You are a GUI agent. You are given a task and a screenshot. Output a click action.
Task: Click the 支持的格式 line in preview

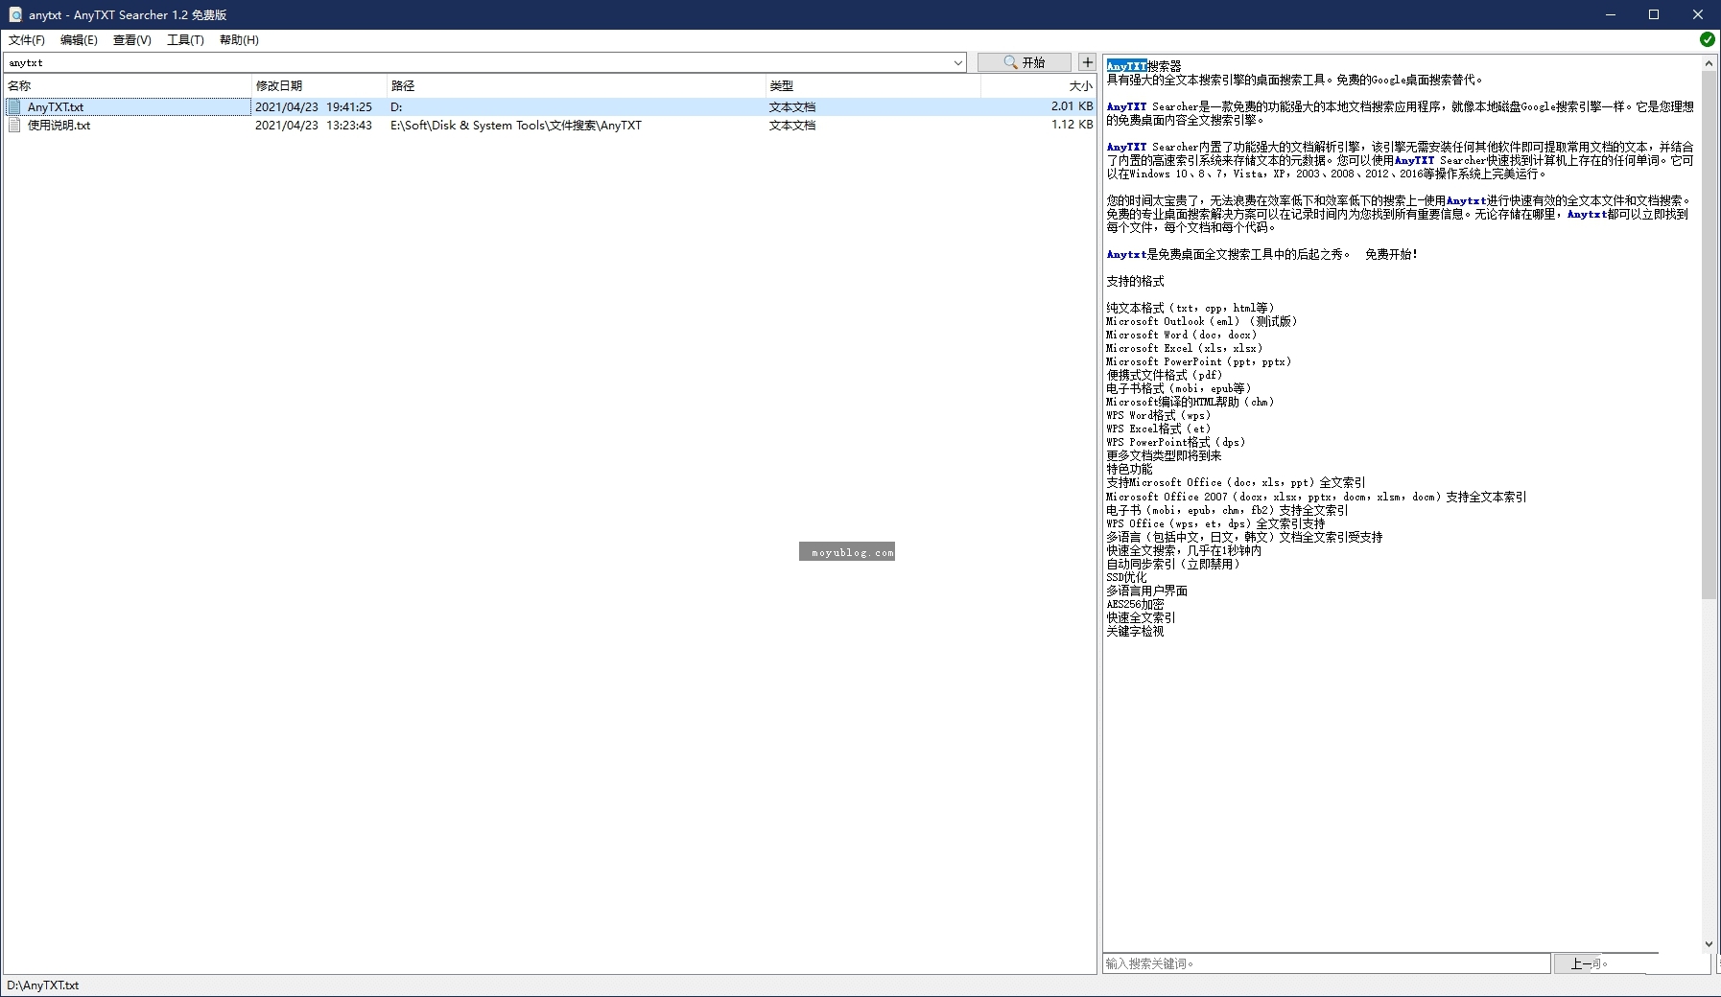click(1135, 281)
